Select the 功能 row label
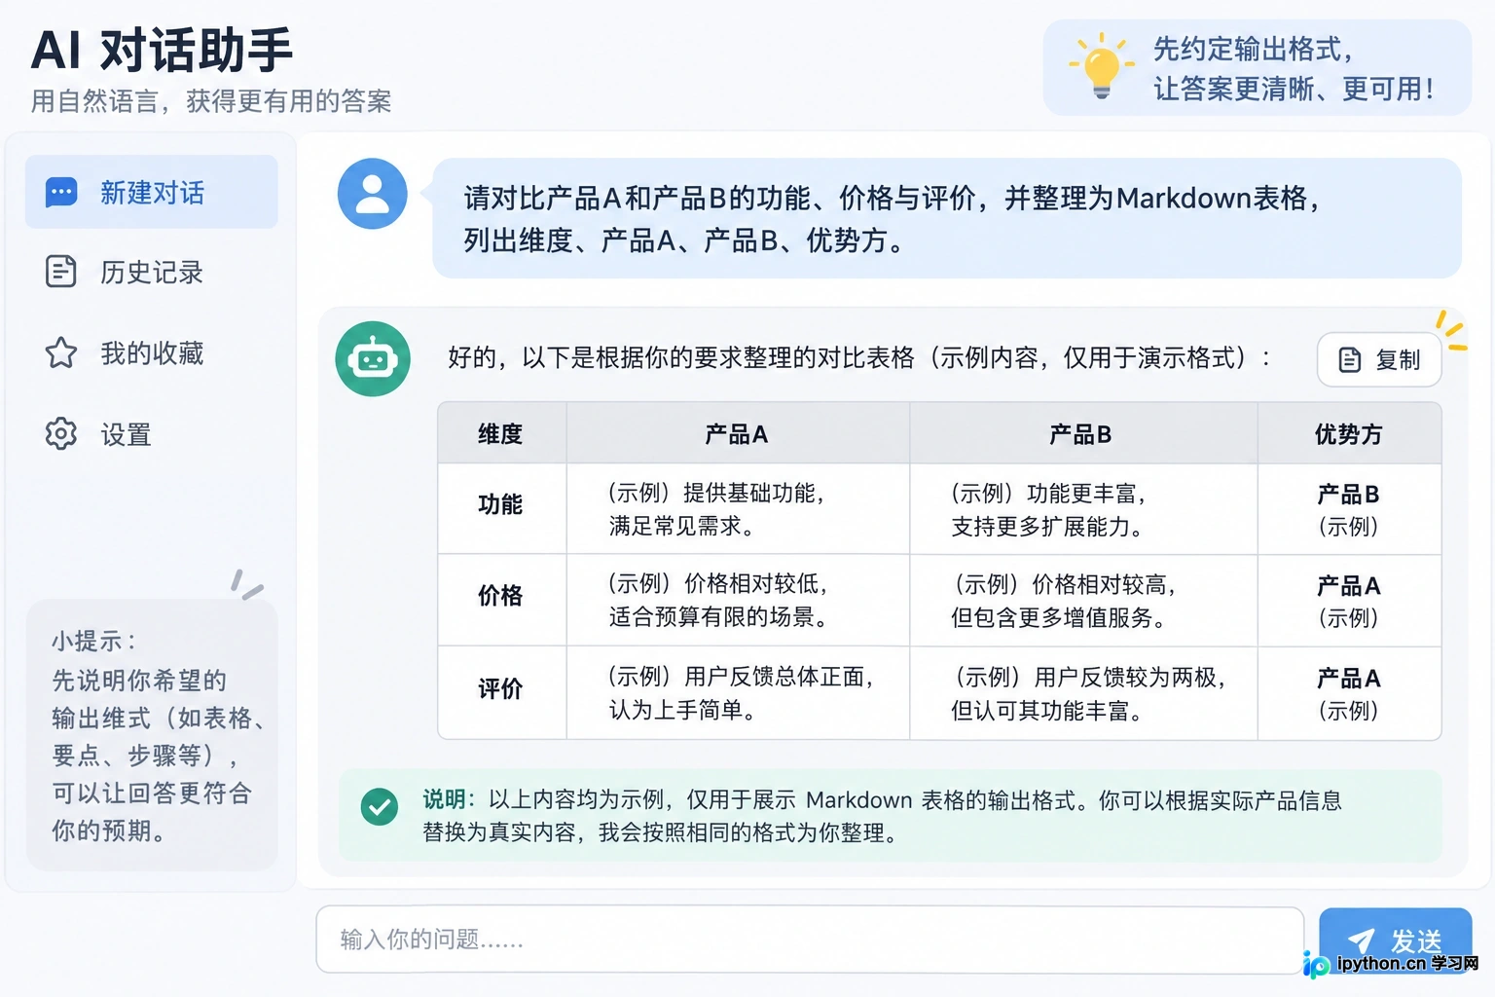1495x997 pixels. point(500,504)
